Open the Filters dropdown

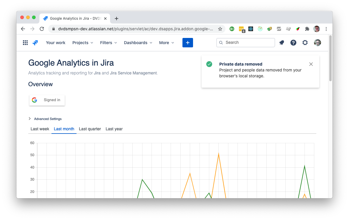108,43
